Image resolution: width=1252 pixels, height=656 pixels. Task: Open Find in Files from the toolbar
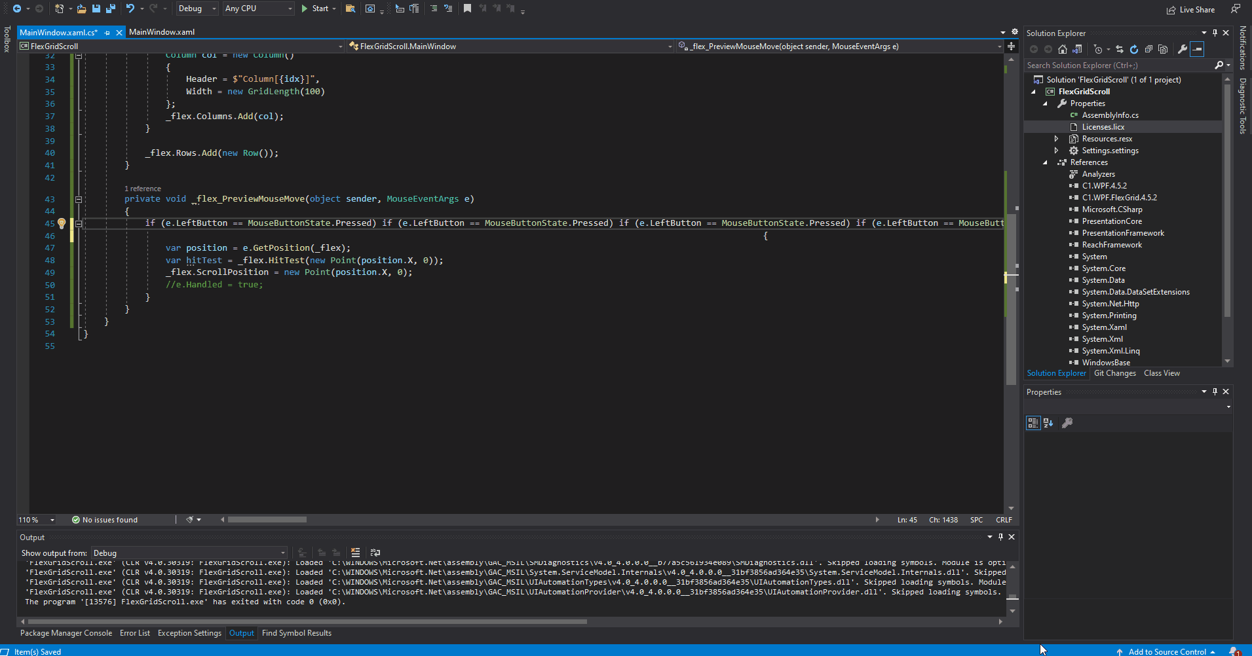tap(351, 9)
